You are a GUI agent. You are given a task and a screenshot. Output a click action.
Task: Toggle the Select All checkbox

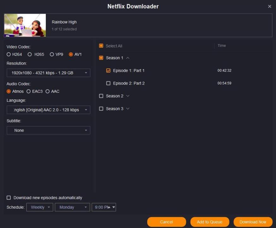pos(101,46)
